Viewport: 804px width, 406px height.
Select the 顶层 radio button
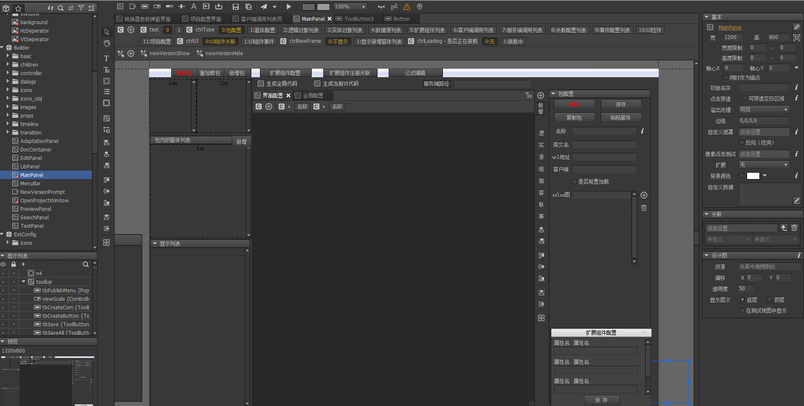point(769,300)
